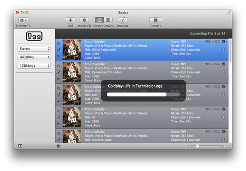Click status indicator on Lovers In Japan row
246x171 pixels.
tap(224, 139)
